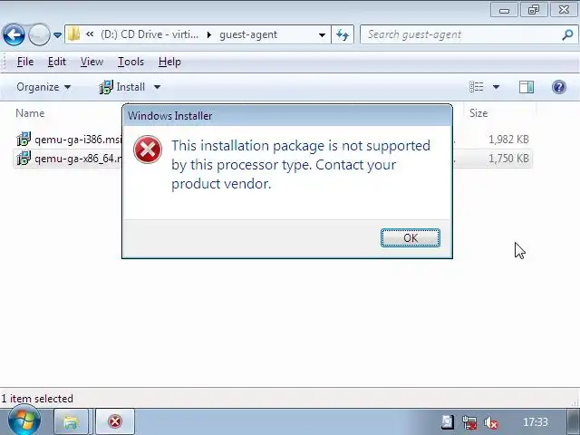Click the Refresh button beside address bar

[x=343, y=34]
